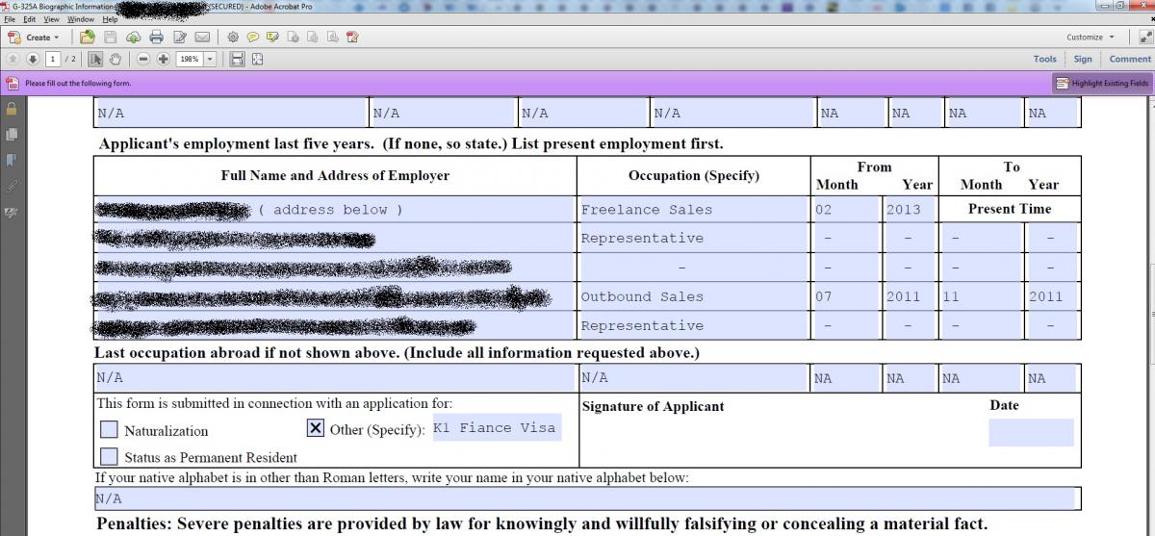Screen dimensions: 1155x536
Task: Open the Edit menu
Action: point(30,19)
